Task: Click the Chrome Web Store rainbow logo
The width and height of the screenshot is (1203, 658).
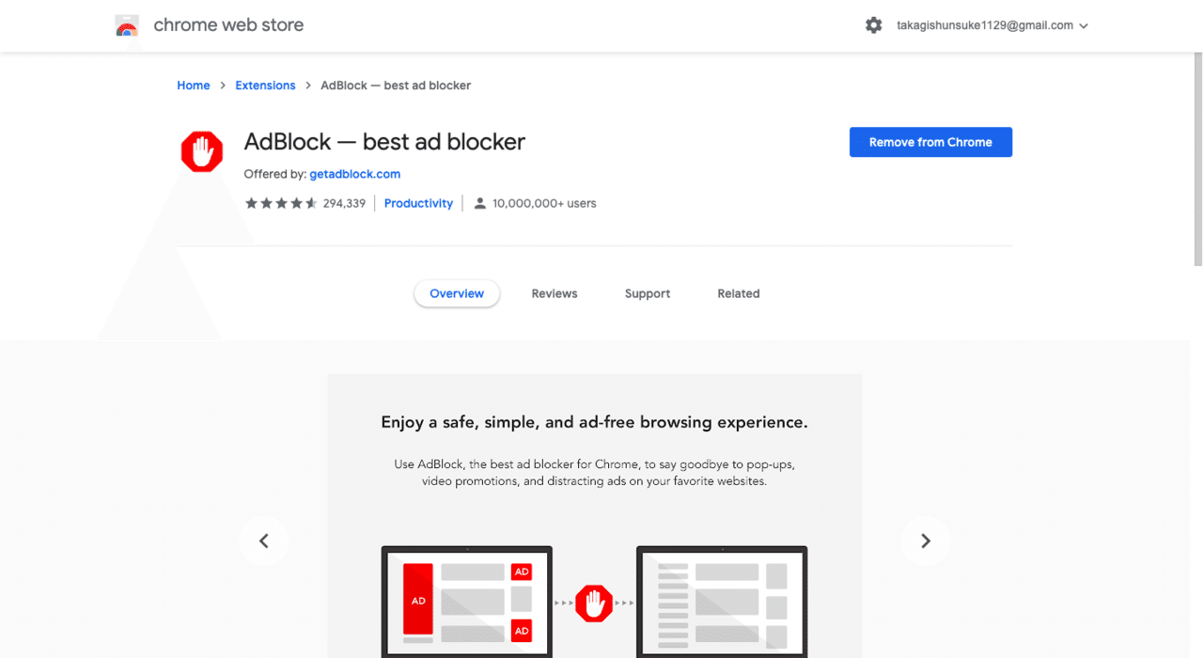Action: coord(127,26)
